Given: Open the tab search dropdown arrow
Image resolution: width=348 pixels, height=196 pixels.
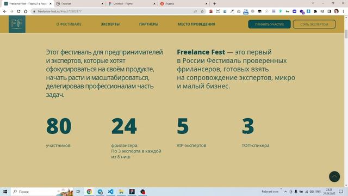Looking at the screenshot, I should pyautogui.click(x=313, y=3).
